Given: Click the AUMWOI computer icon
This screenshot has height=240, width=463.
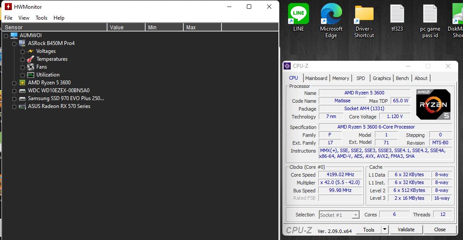Looking at the screenshot, I should pyautogui.click(x=14, y=35).
